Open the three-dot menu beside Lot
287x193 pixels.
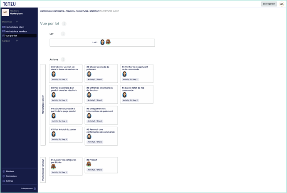(x=63, y=34)
